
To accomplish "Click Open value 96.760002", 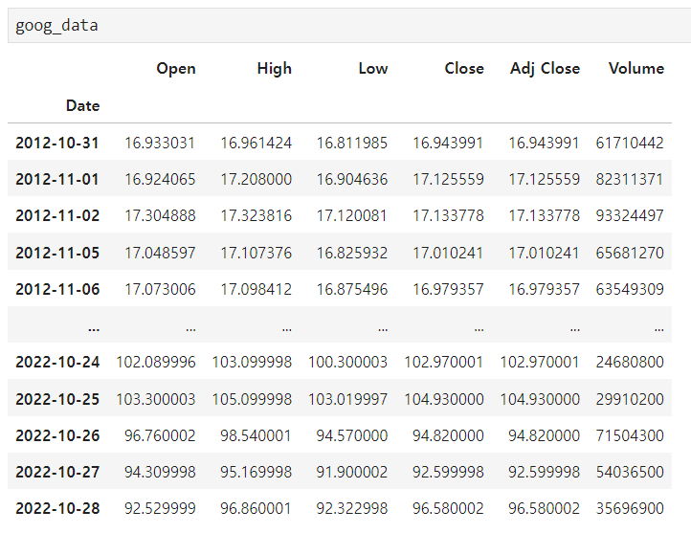I will click(x=160, y=435).
